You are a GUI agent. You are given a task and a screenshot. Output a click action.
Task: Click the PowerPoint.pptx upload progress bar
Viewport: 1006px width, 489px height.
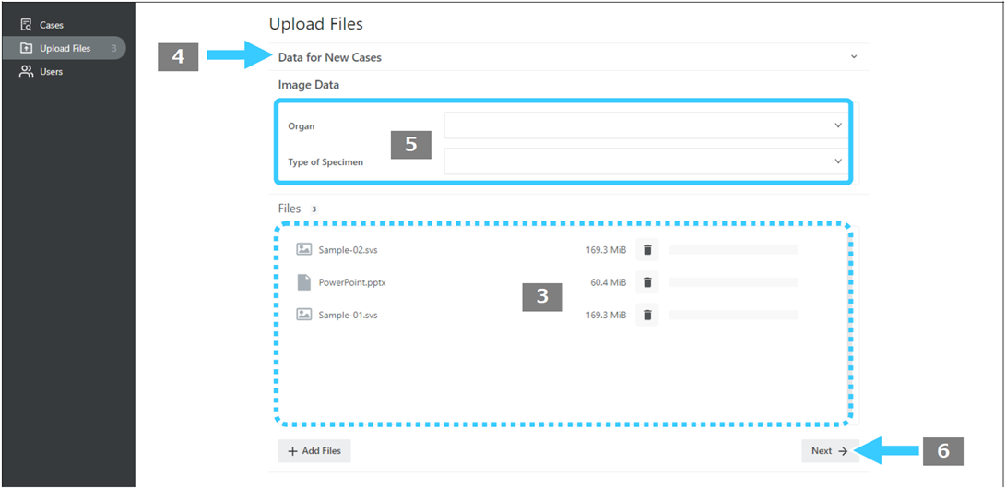(x=733, y=281)
